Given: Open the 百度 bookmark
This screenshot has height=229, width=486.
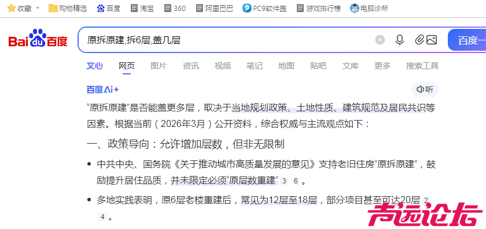Looking at the screenshot, I should pyautogui.click(x=109, y=8).
